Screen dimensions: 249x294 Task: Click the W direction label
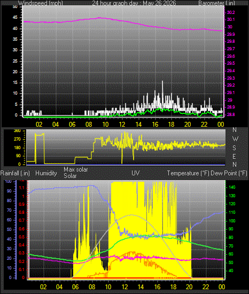[x=235, y=139]
